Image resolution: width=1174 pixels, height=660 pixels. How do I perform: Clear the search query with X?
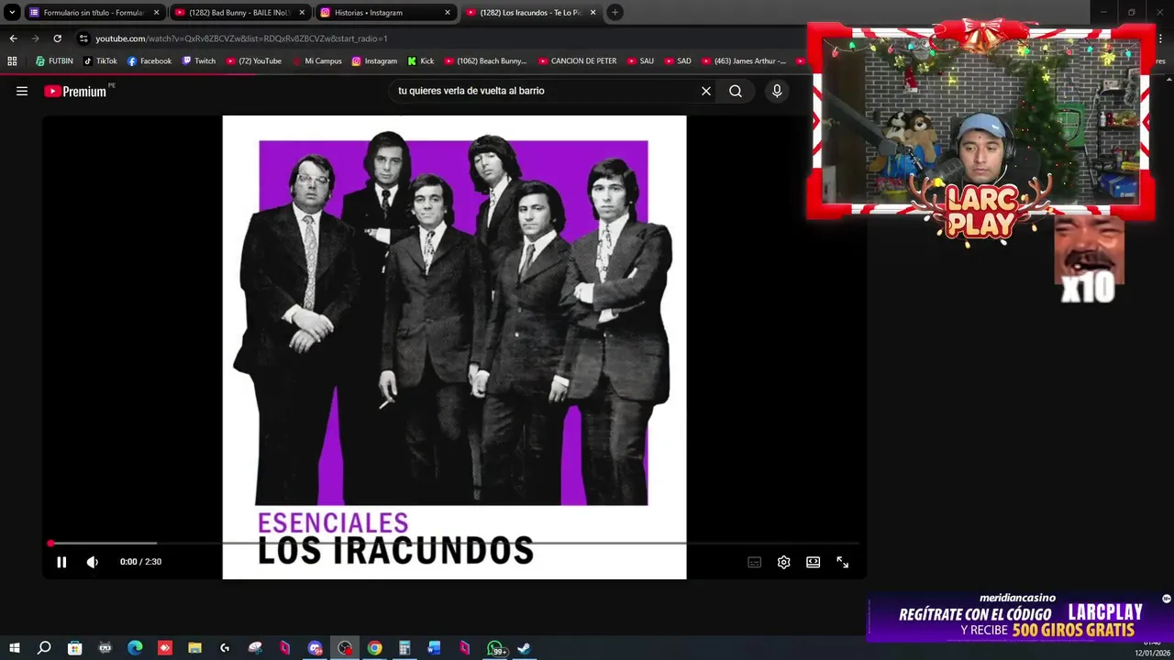706,91
